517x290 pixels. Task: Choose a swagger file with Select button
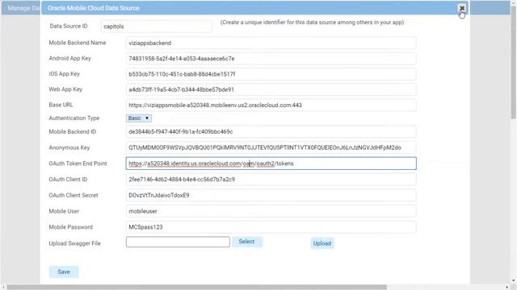(x=246, y=242)
